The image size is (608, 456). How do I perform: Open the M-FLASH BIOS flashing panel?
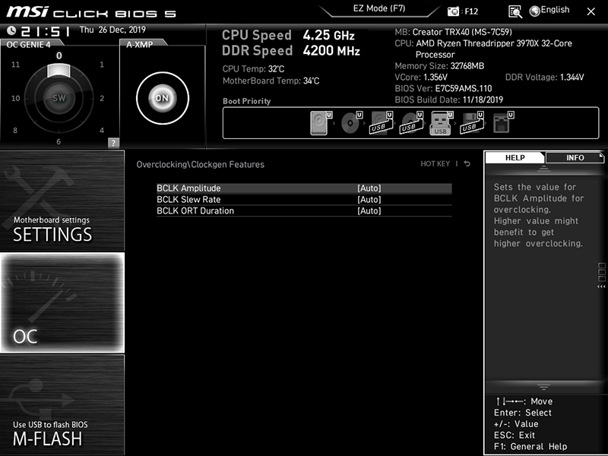[x=62, y=404]
